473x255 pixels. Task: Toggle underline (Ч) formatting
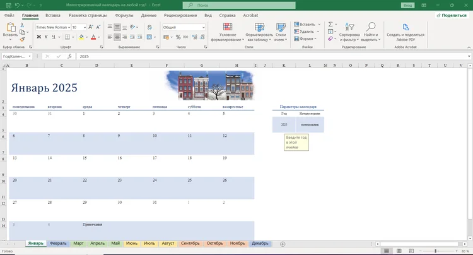[x=54, y=37]
